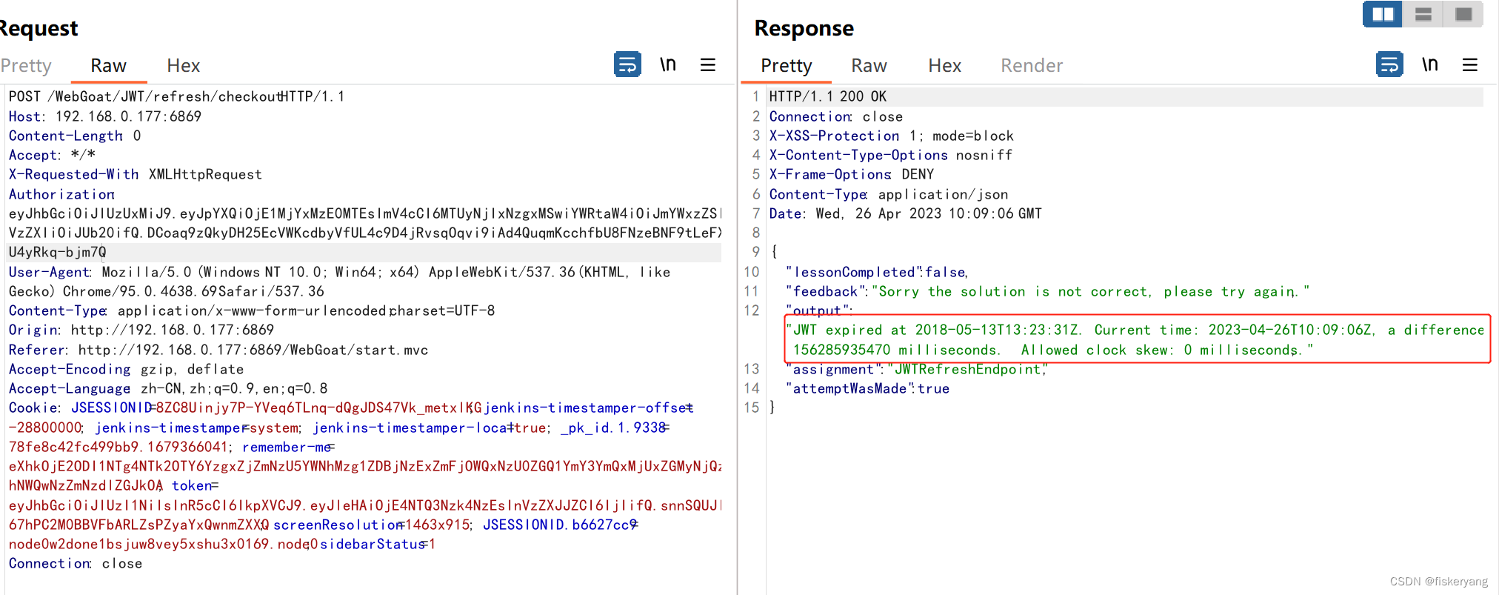The height and width of the screenshot is (595, 1499).
Task: Click the Cookie JSESSIONID line
Action: 351,408
